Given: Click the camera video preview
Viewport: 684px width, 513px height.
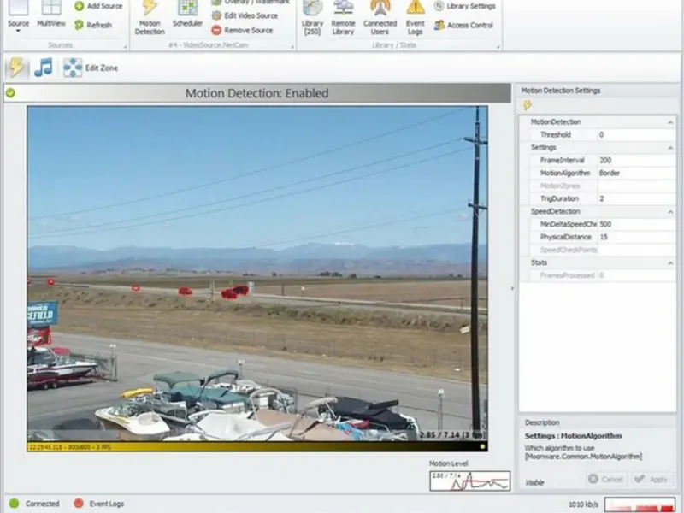Looking at the screenshot, I should point(257,274).
